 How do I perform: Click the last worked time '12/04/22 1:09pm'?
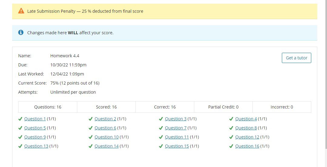click(67, 74)
